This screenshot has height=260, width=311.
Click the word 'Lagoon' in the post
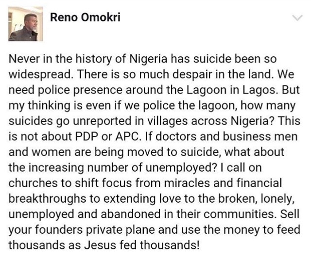click(206, 91)
